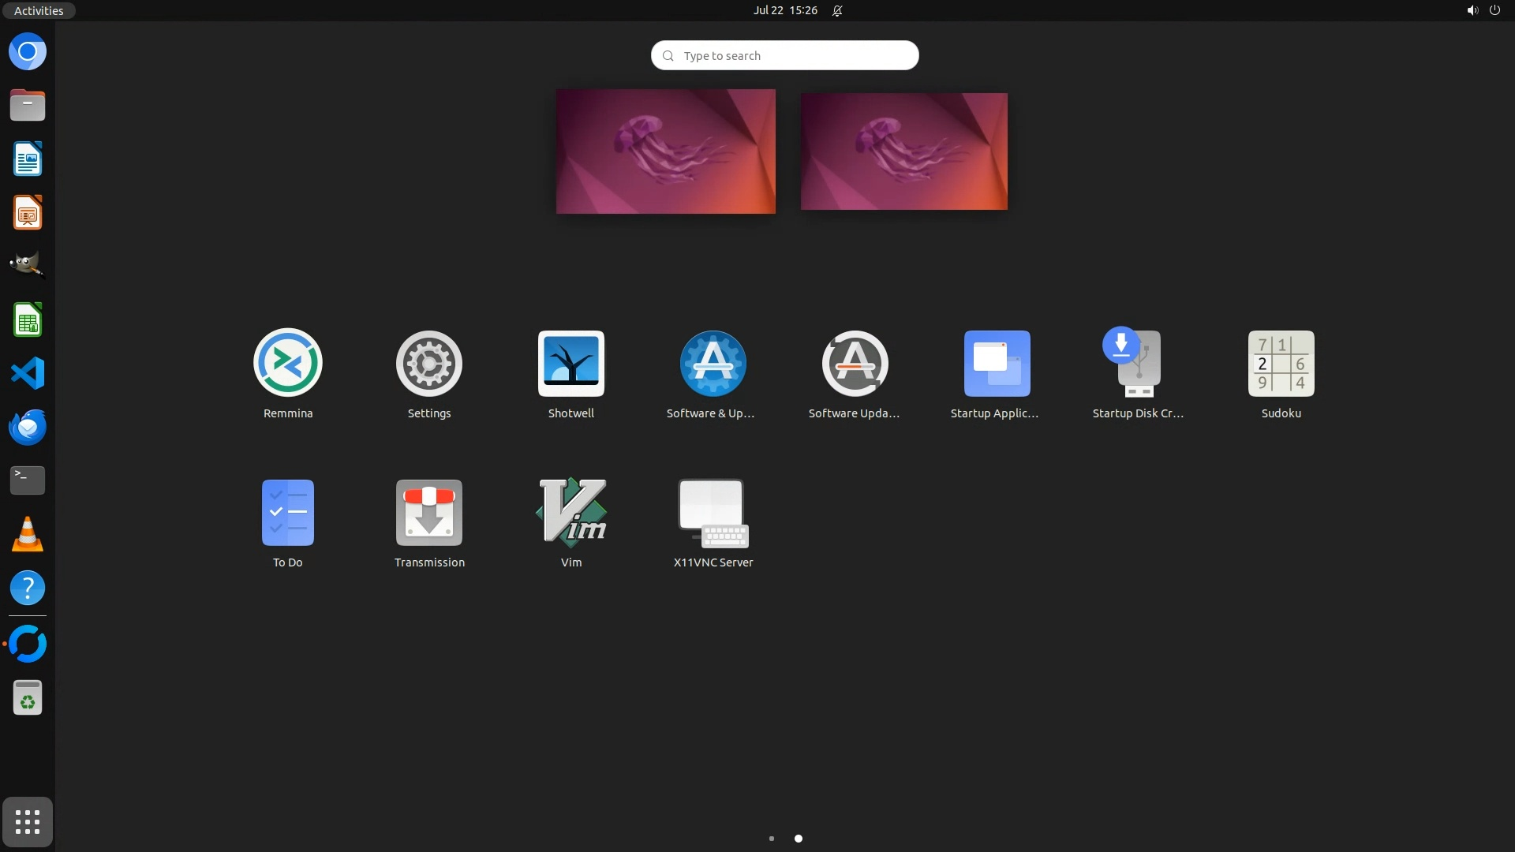The width and height of the screenshot is (1515, 852).
Task: Click Show Applications grid button in dock
Action: pos(28,822)
